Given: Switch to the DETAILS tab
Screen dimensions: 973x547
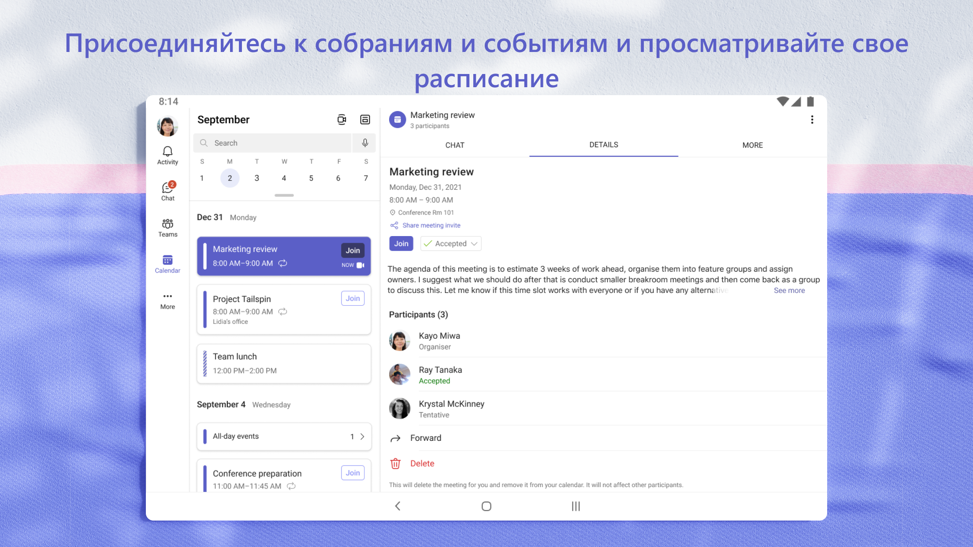Looking at the screenshot, I should click(604, 144).
